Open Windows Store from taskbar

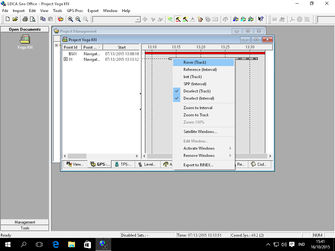[87, 244]
